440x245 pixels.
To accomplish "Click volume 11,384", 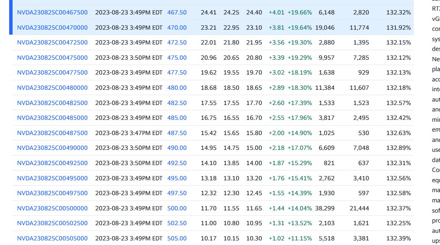I will click(x=325, y=87).
